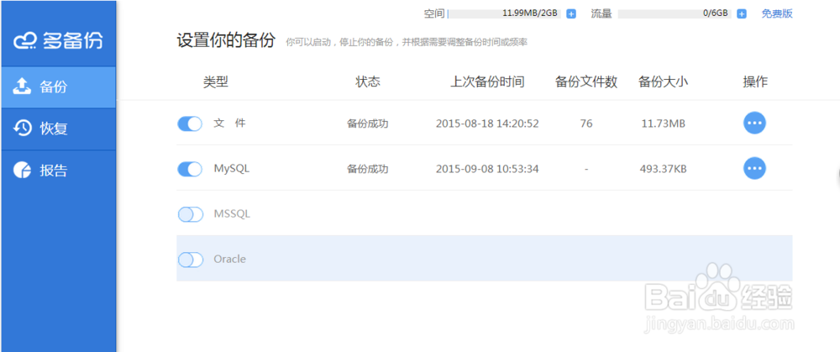Click the file count 76

[x=586, y=123]
